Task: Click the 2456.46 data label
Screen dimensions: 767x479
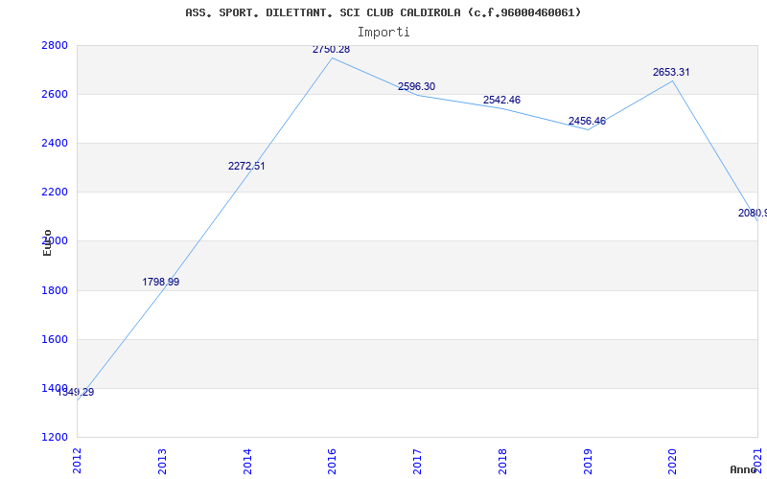Action: point(587,122)
